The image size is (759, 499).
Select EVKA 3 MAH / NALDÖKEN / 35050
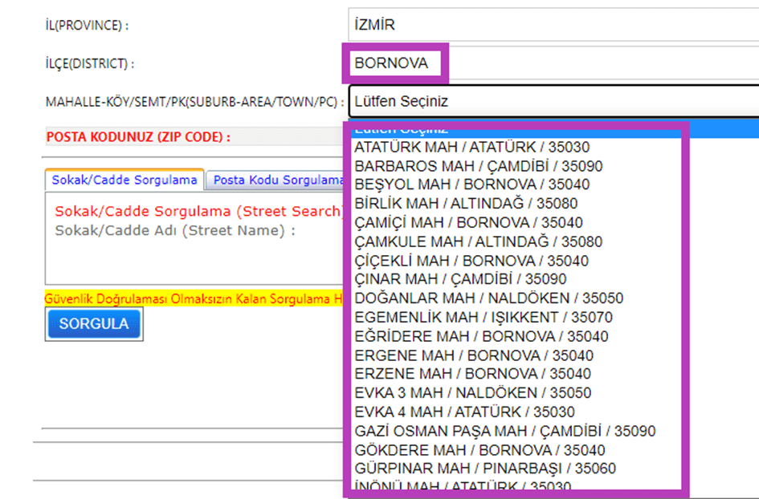[472, 393]
